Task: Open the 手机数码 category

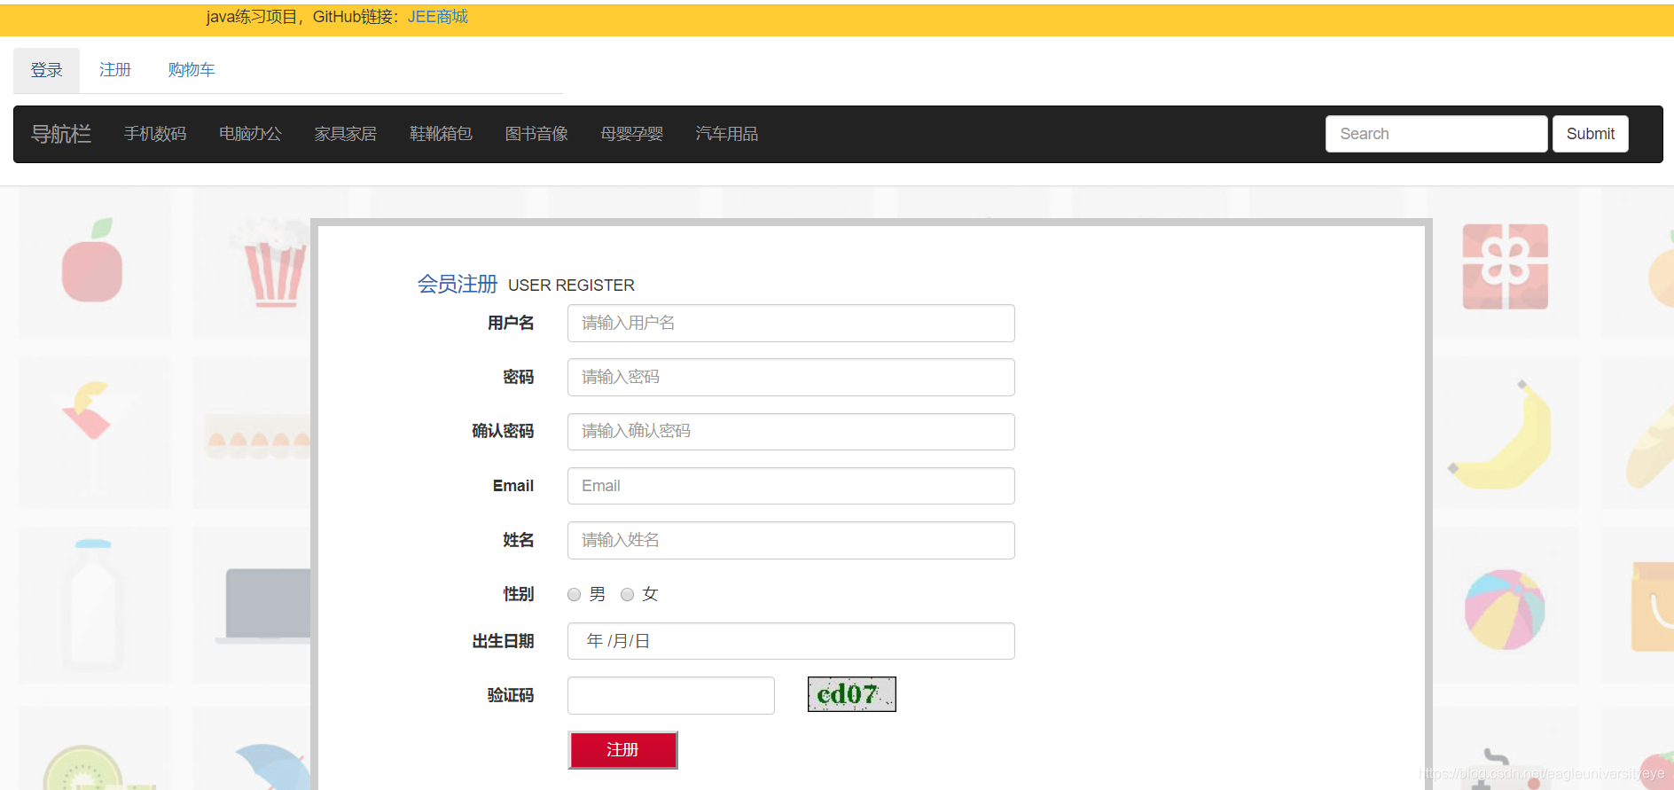Action: click(x=155, y=134)
